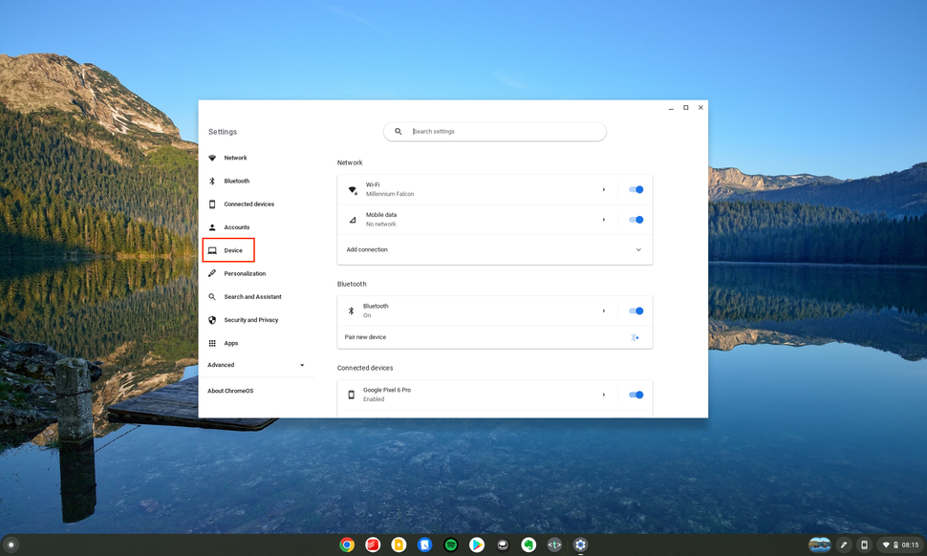Expand the Add connection section

tap(637, 248)
